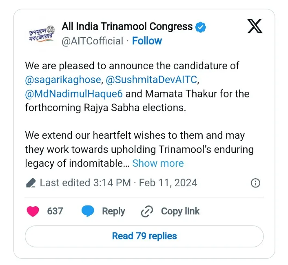The width and height of the screenshot is (288, 265).
Task: Click the Reply text label
Action: pos(113,211)
